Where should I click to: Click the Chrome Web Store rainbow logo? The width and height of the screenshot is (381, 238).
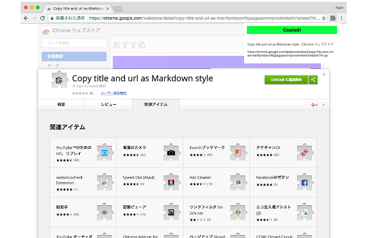[46, 31]
